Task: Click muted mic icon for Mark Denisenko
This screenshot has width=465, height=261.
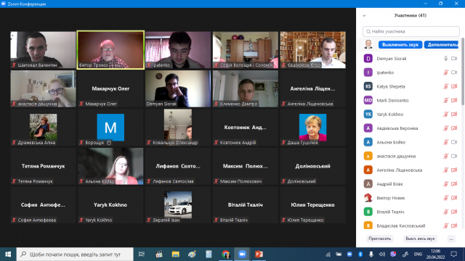Action: click(x=445, y=100)
